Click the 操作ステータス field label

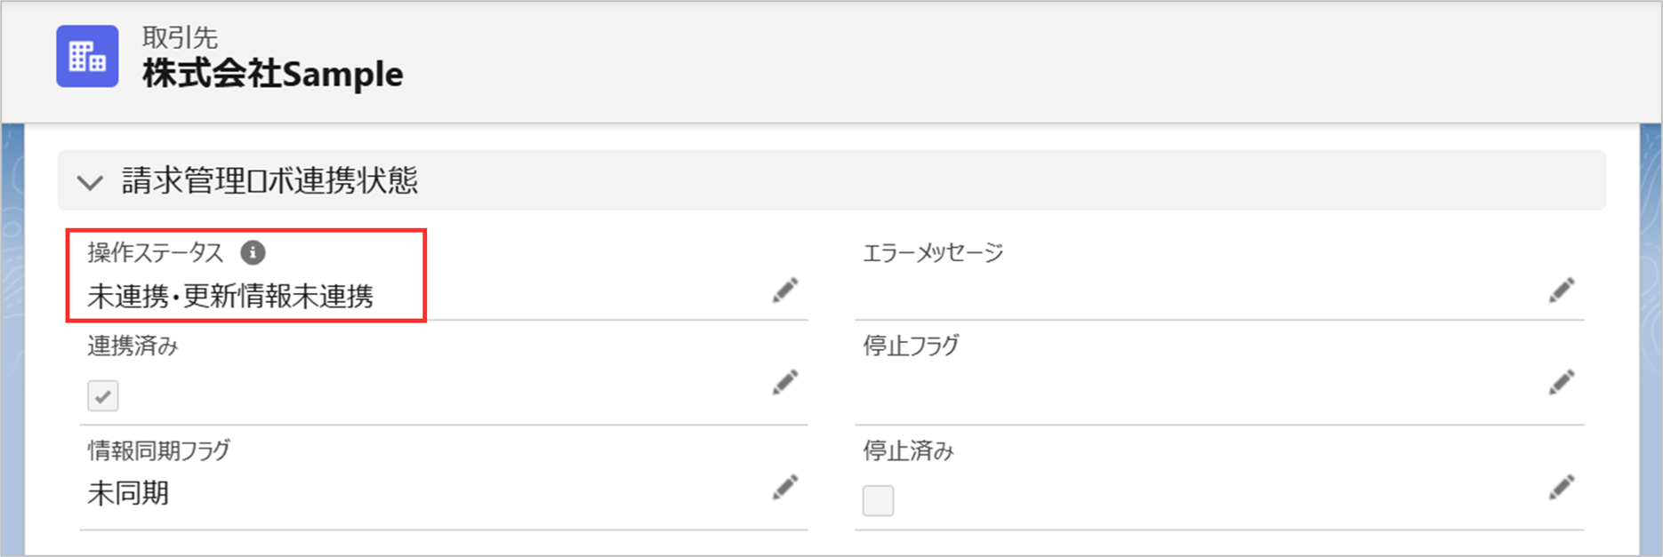point(156,253)
